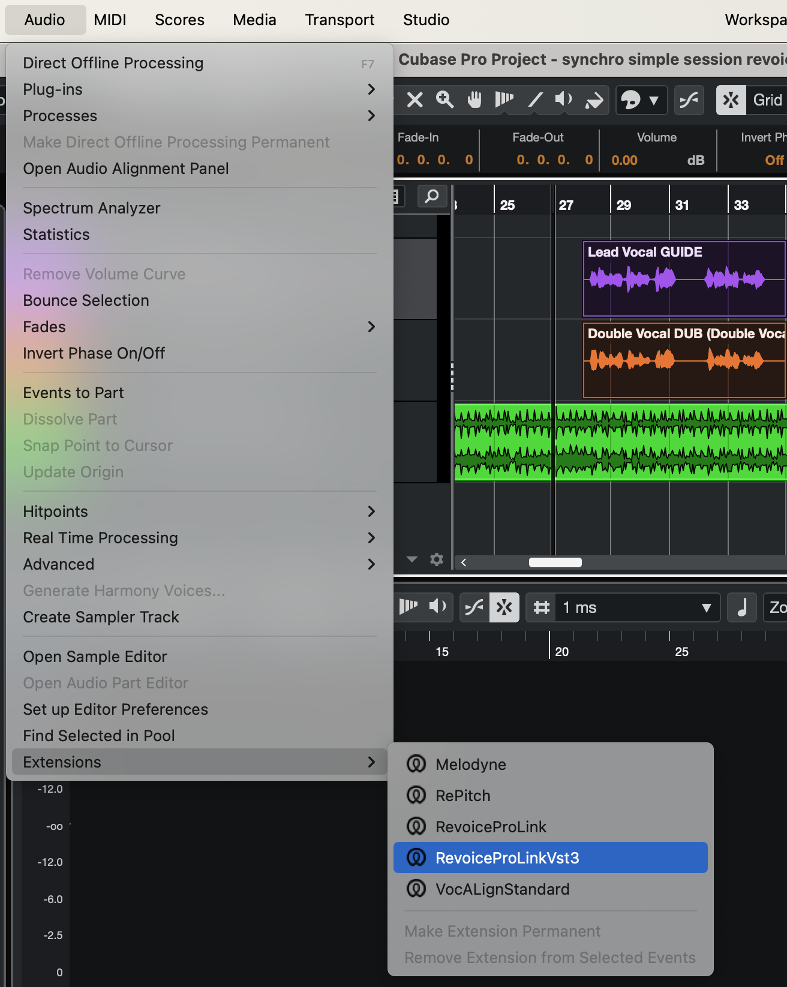The image size is (787, 987).
Task: Toggle Snap next to Grid in toolbar
Action: tap(731, 100)
